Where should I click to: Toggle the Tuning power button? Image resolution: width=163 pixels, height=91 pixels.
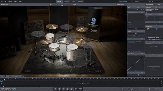(141, 31)
